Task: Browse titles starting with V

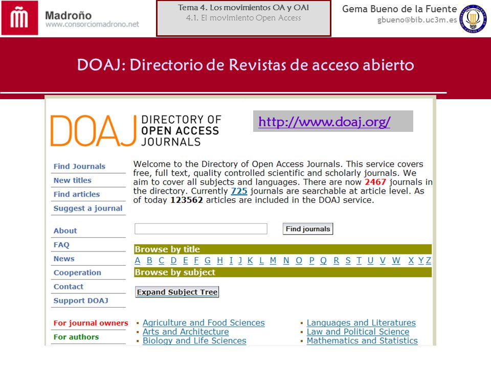Action: point(383,261)
